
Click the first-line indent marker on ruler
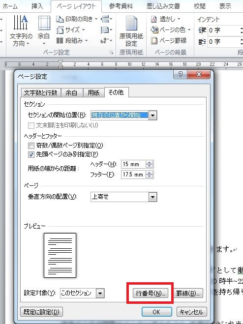pyautogui.click(x=61, y=62)
